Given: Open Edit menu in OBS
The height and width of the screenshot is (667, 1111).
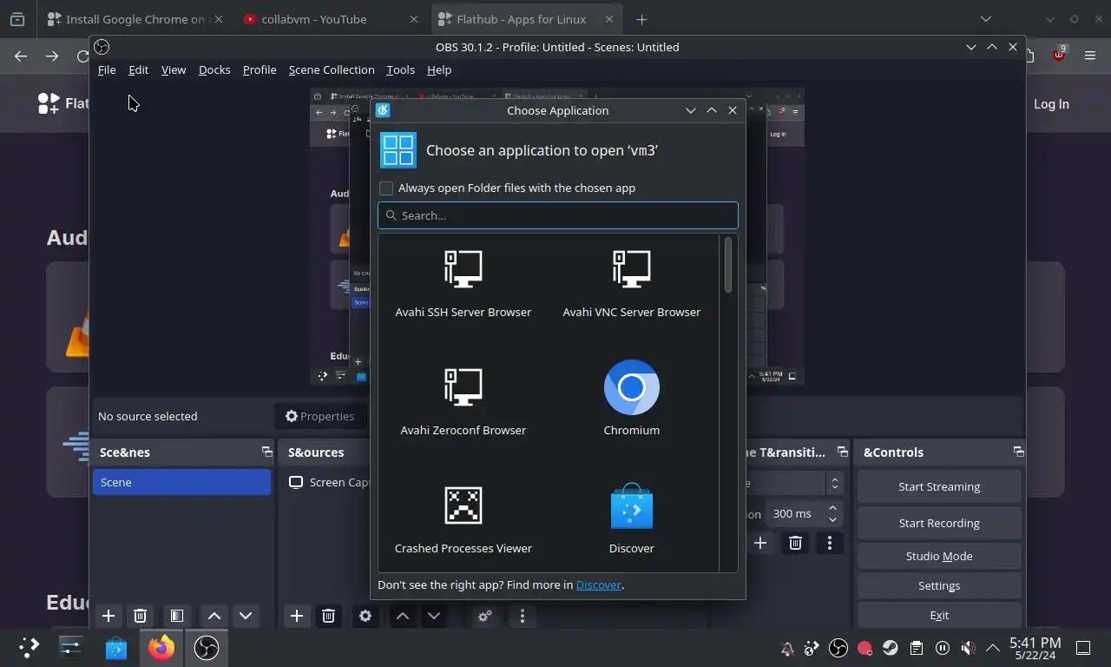Looking at the screenshot, I should 139,69.
